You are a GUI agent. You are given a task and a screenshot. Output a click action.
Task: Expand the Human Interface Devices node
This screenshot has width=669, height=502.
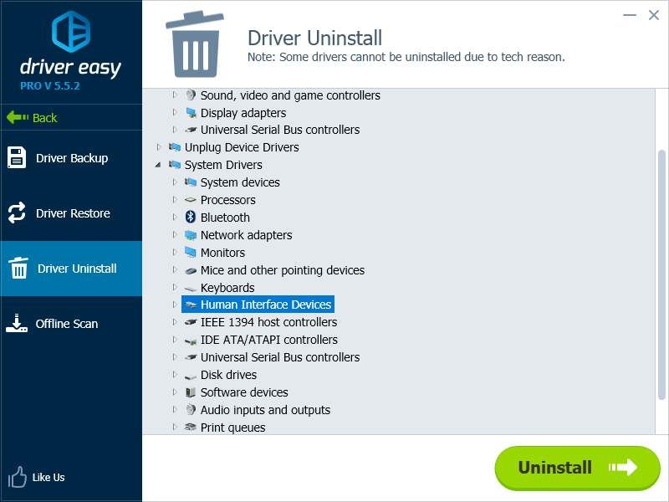coord(175,305)
